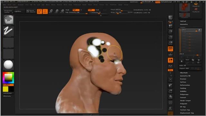Image resolution: width=206 pixels, height=116 pixels.
Task: Click the QuickSave button
Action: coord(134,2)
